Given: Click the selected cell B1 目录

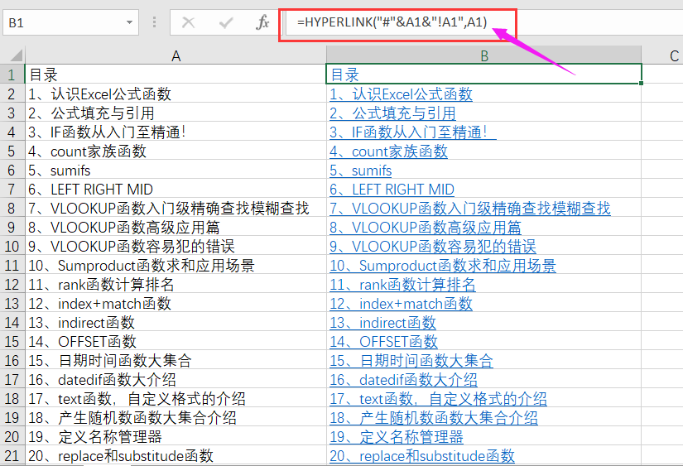Looking at the screenshot, I should (483, 74).
